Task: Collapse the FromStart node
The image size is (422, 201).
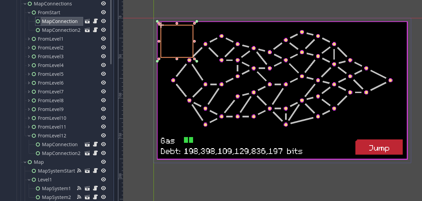Action: pyautogui.click(x=29, y=13)
